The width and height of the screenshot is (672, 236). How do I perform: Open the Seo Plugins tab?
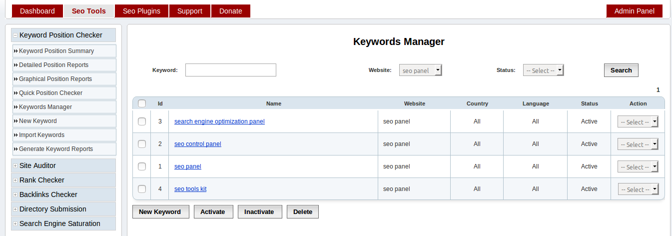(x=141, y=11)
